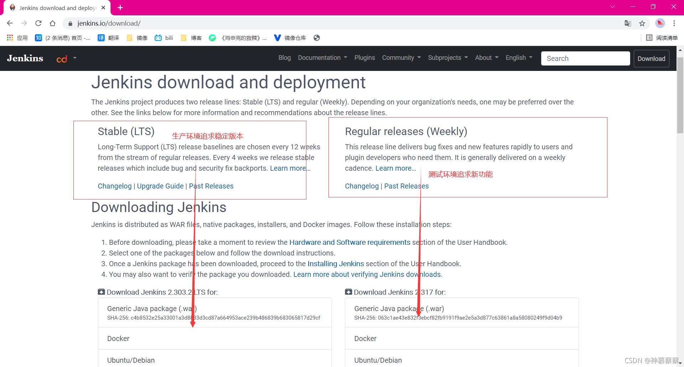Open Hardware and Software requirements link
This screenshot has height=367, width=684.
(350, 242)
